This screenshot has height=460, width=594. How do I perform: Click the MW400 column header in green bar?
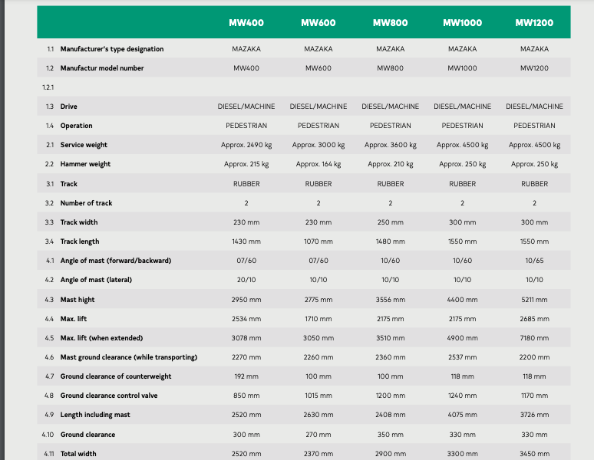click(x=246, y=23)
